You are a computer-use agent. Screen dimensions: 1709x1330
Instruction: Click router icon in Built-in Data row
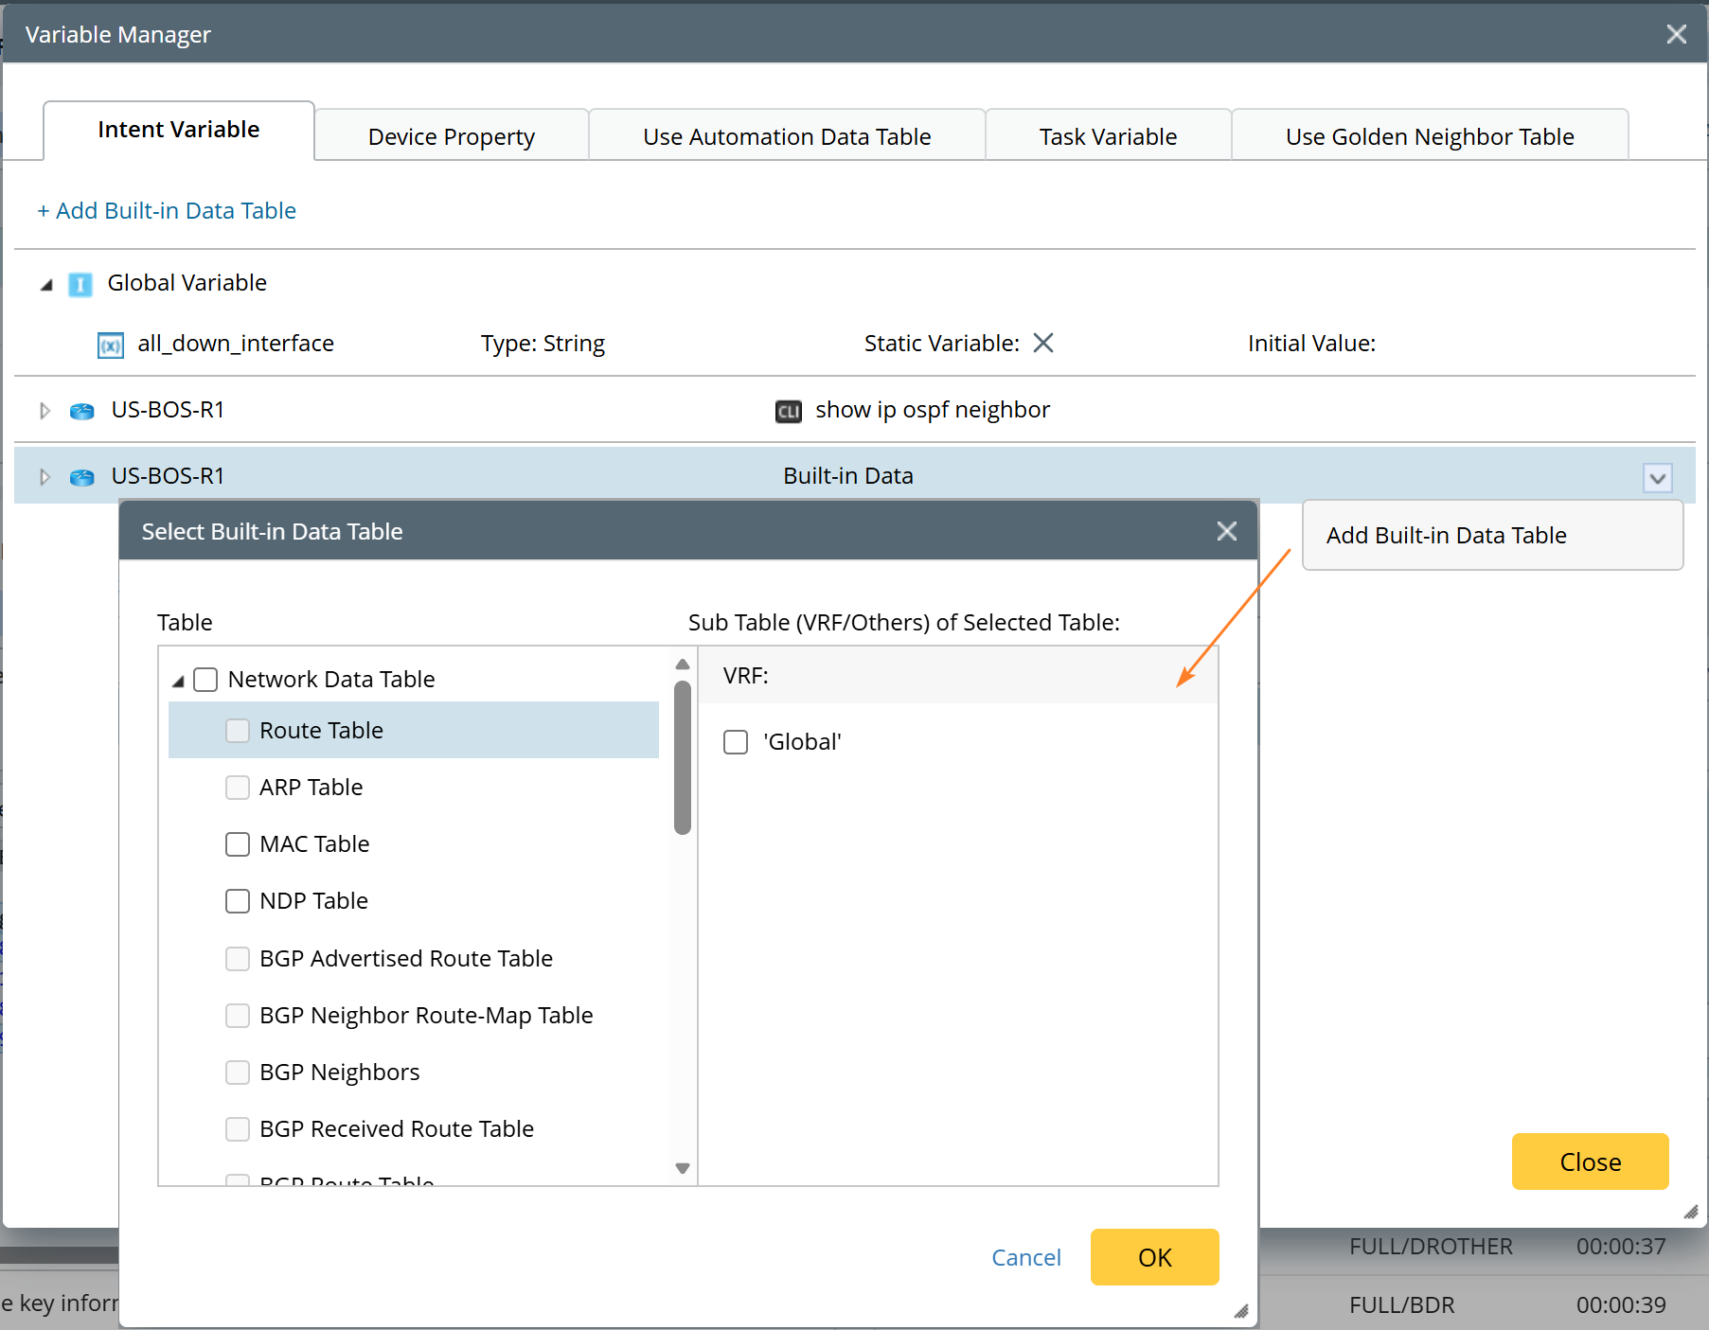click(x=82, y=477)
